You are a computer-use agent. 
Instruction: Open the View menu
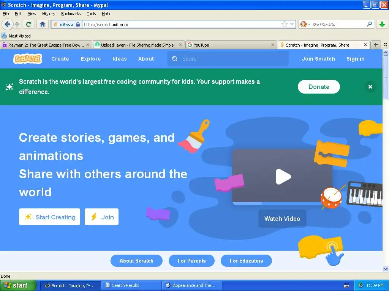32,14
